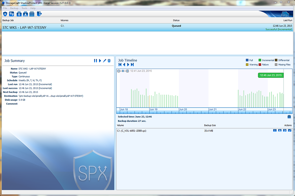Pause the job in Job Summary
Image resolution: width=295 pixels, height=196 pixels.
95,61
